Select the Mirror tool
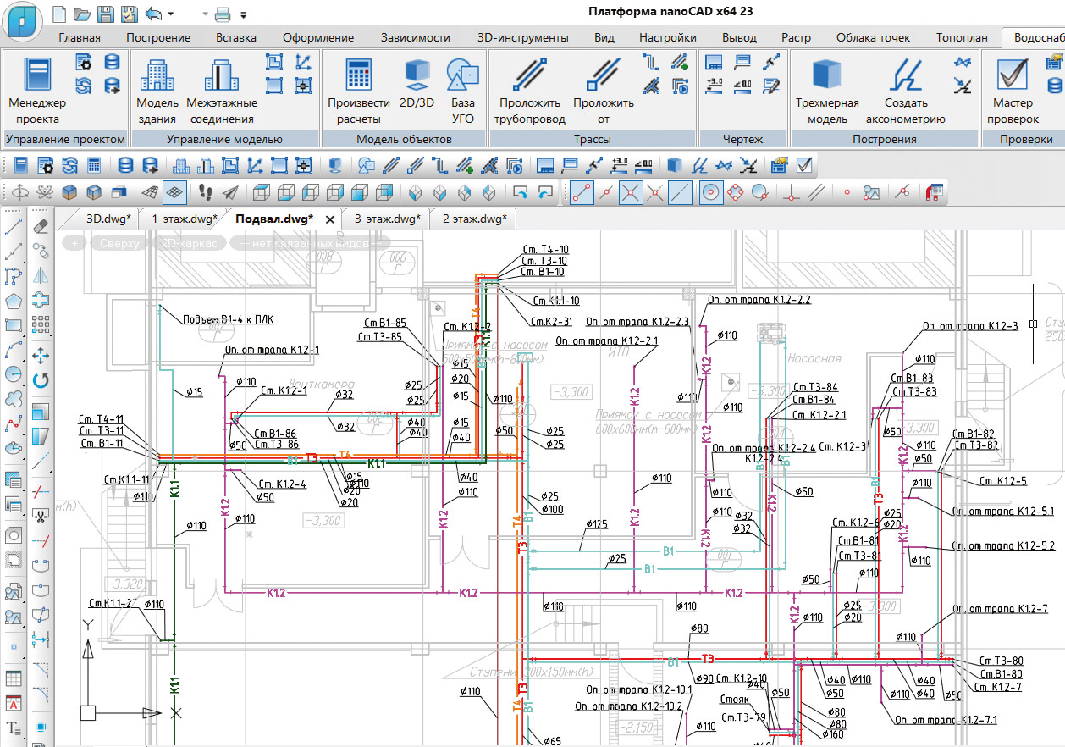Screen dimensions: 1065x747 (41, 275)
